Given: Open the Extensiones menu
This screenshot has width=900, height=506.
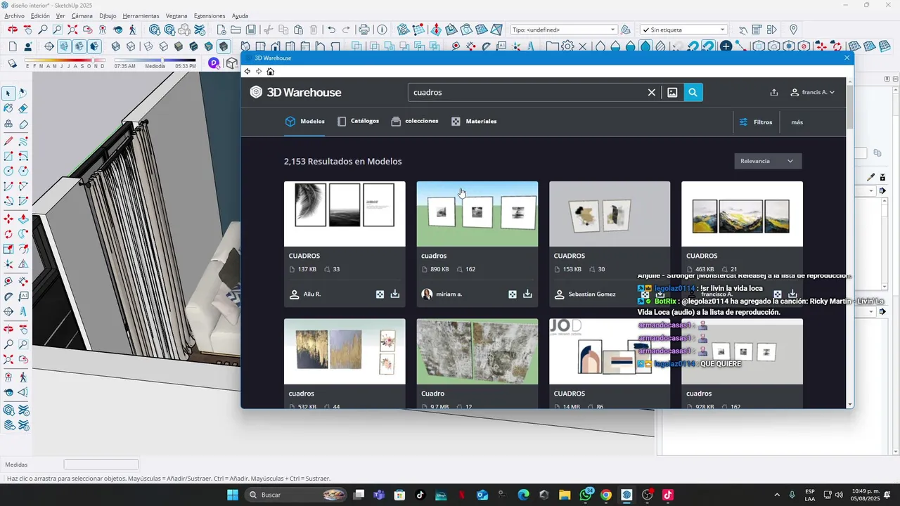Looking at the screenshot, I should pyautogui.click(x=210, y=15).
